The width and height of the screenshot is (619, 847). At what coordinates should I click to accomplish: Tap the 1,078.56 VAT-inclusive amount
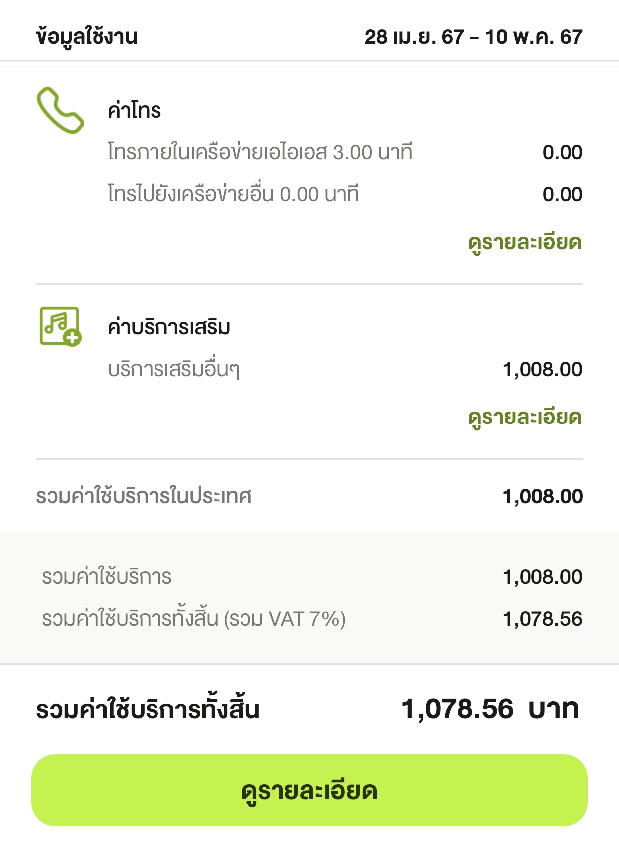click(543, 619)
